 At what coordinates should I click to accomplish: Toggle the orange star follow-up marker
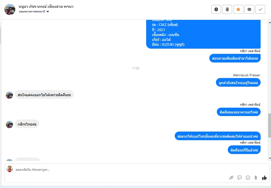click(238, 9)
